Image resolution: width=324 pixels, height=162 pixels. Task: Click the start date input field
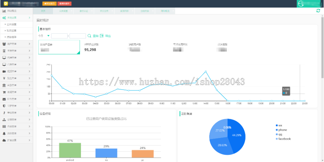pos(59,36)
